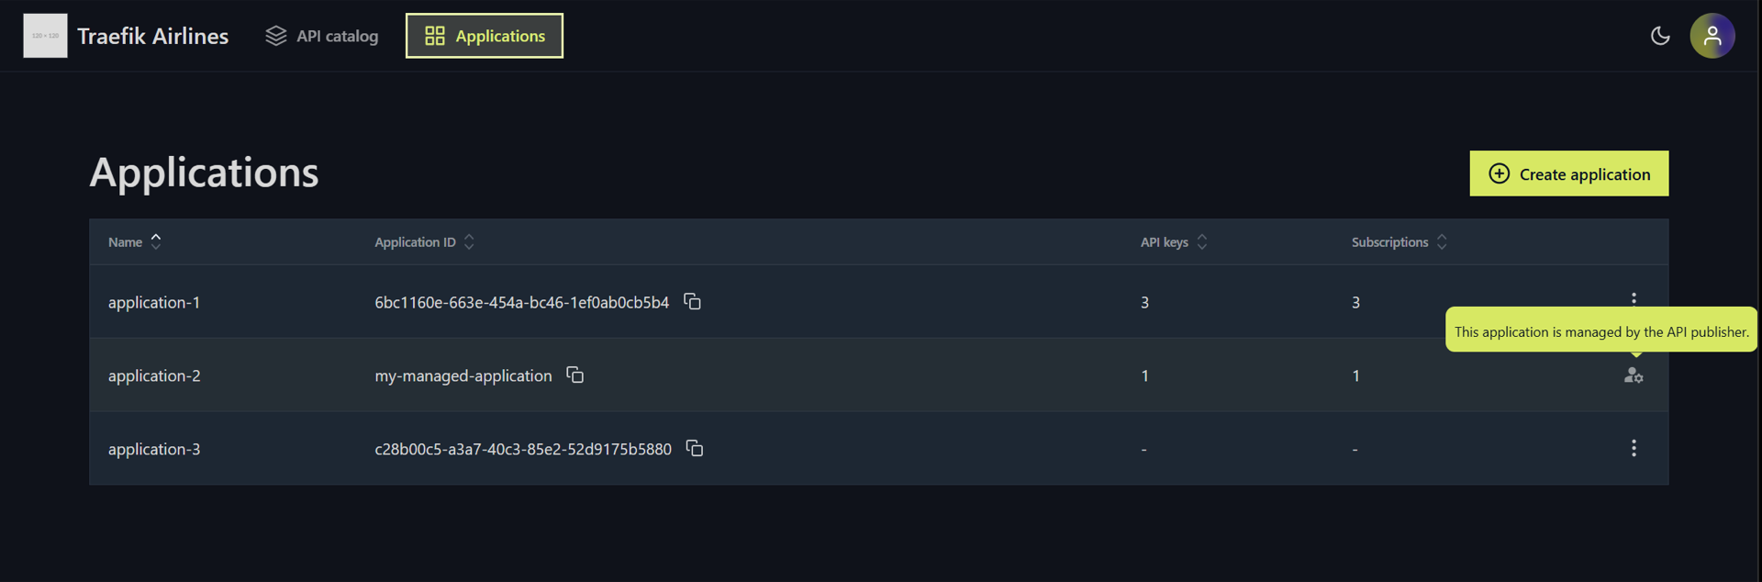
Task: Sort the table by Subscriptions
Action: tap(1400, 241)
